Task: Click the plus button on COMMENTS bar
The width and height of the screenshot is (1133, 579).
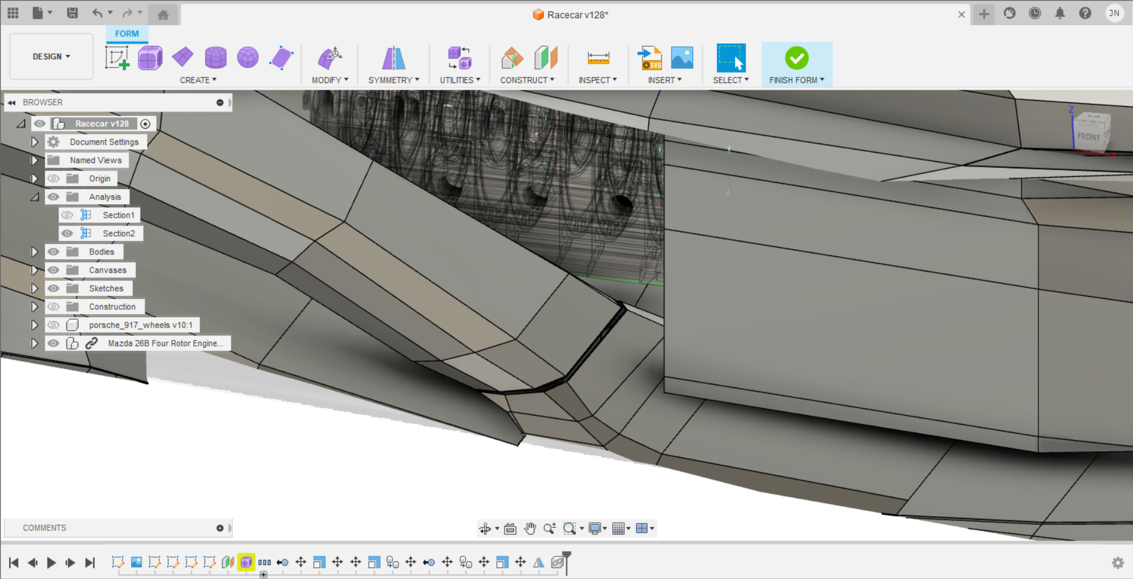Action: tap(220, 528)
